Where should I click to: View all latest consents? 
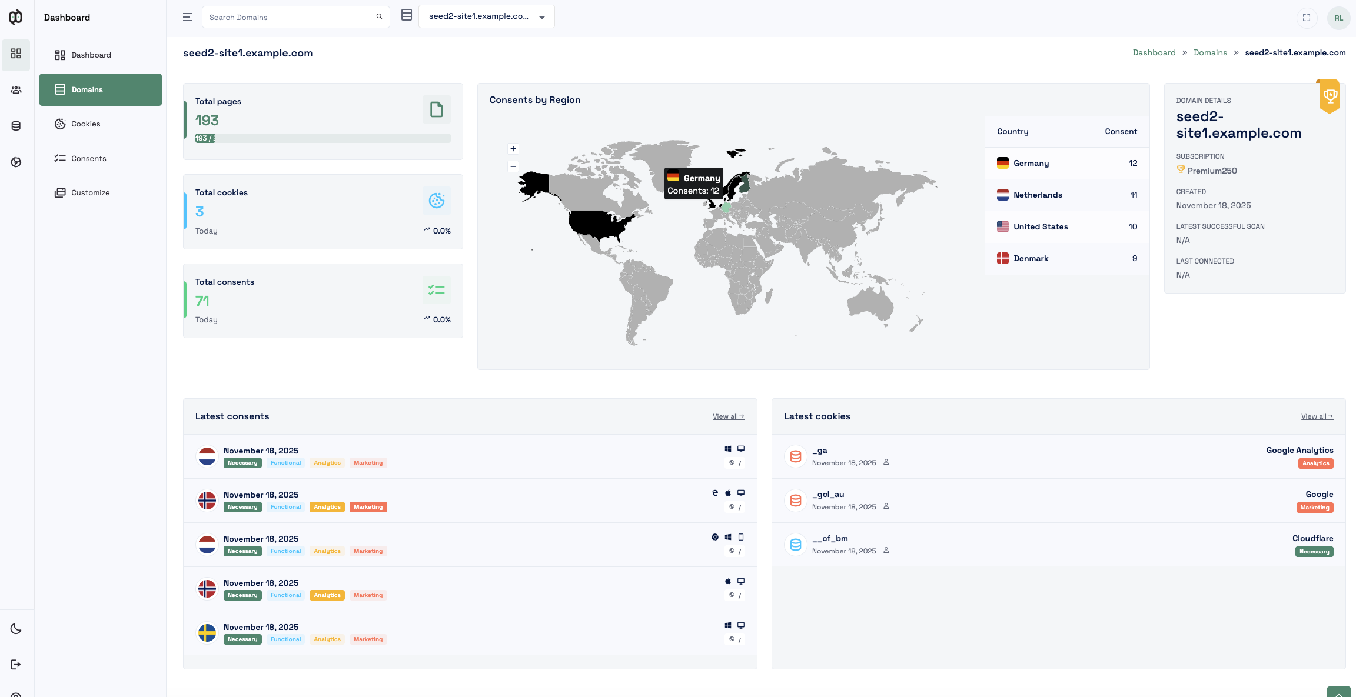[x=729, y=416]
